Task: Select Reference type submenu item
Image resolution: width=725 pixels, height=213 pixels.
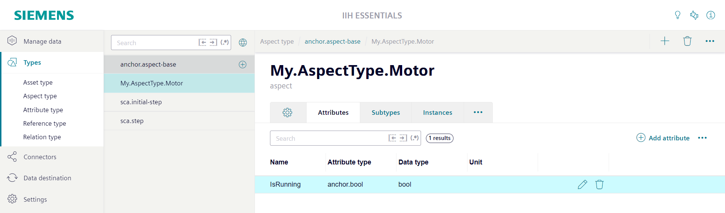Action: click(45, 123)
